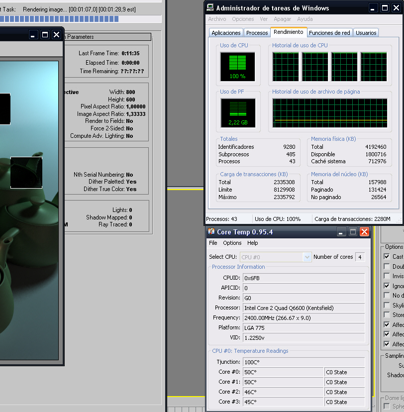This screenshot has height=412, width=404.
Task: Toggle the Invis checkbox under Options
Action: click(x=387, y=276)
